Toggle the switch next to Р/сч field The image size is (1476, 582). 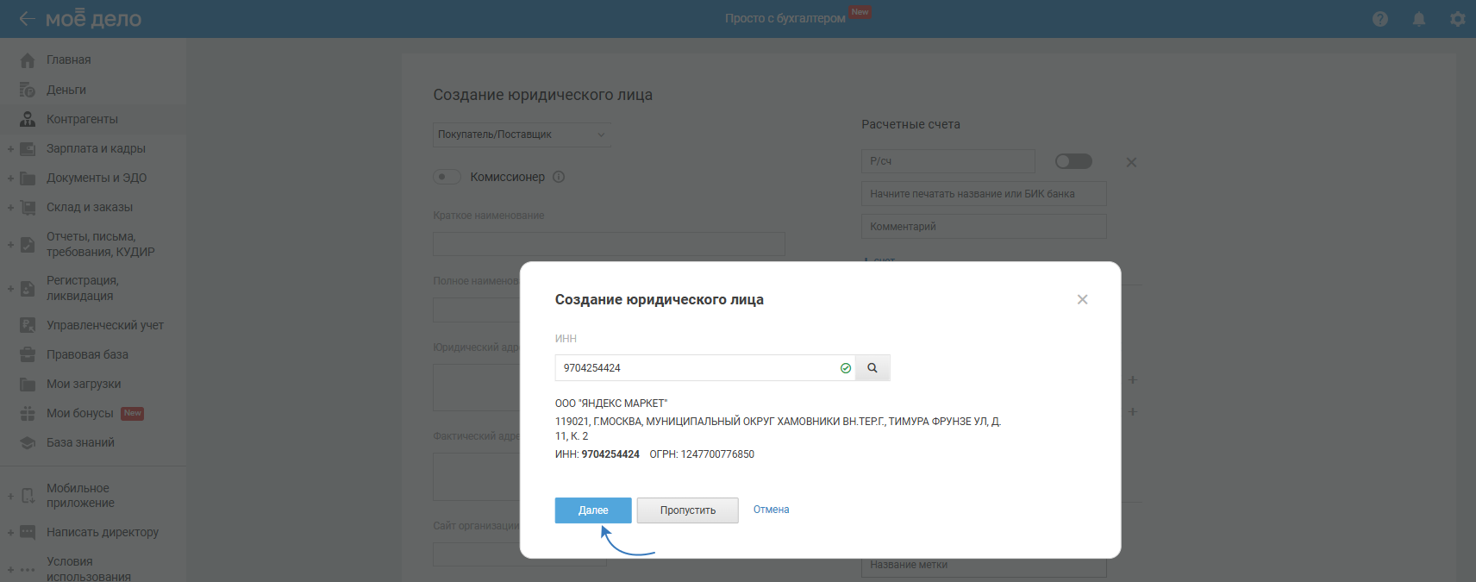[1073, 161]
